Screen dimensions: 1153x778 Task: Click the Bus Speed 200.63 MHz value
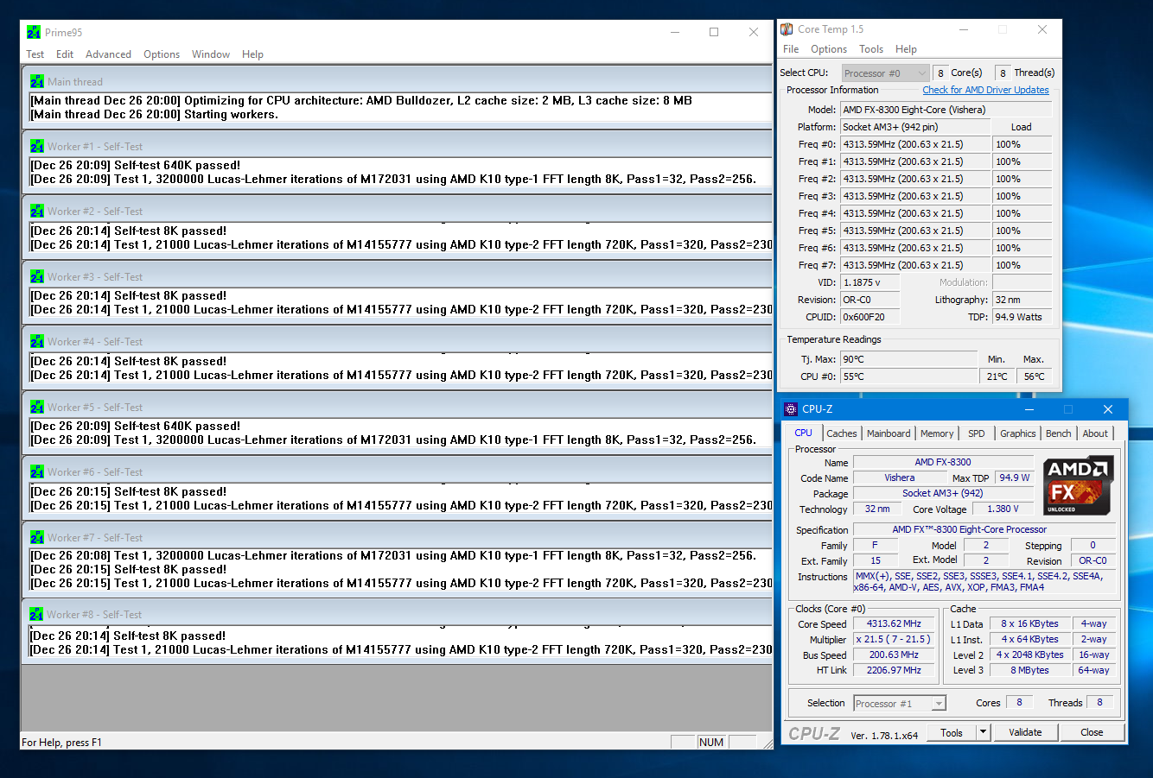click(894, 655)
